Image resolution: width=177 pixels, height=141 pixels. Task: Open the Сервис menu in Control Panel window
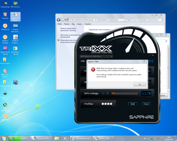(x=79, y=24)
